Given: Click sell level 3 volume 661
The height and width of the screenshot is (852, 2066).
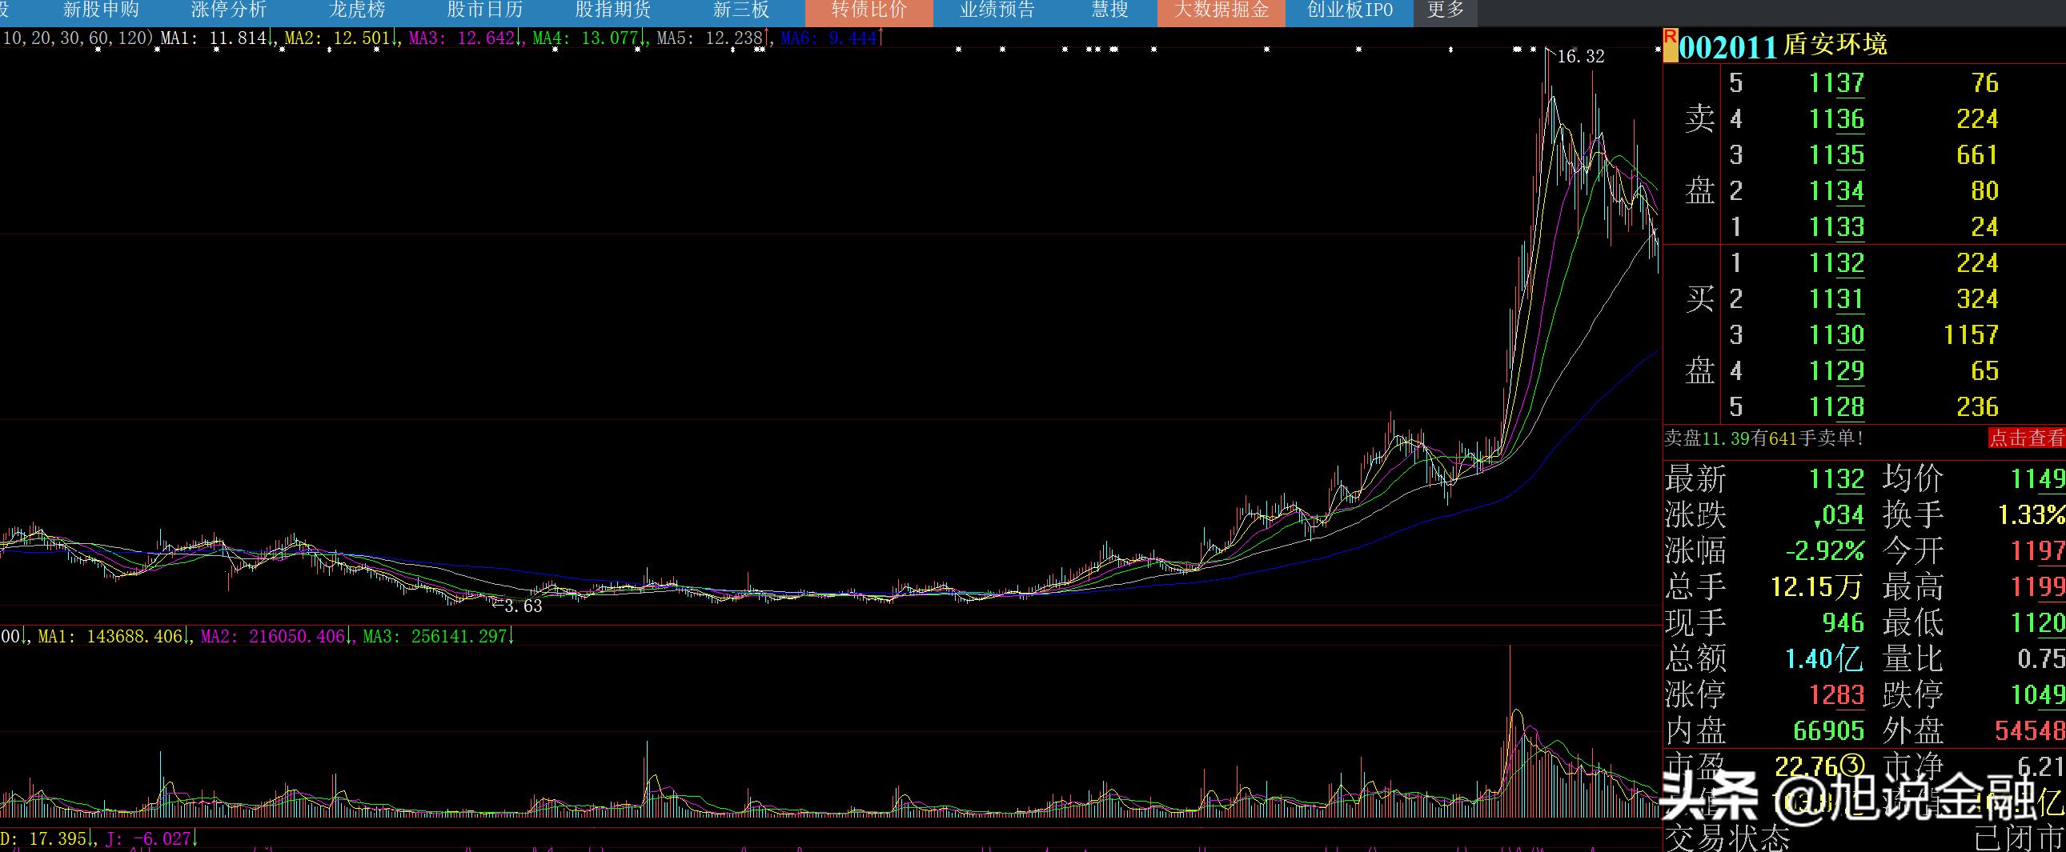Looking at the screenshot, I should [x=1977, y=155].
